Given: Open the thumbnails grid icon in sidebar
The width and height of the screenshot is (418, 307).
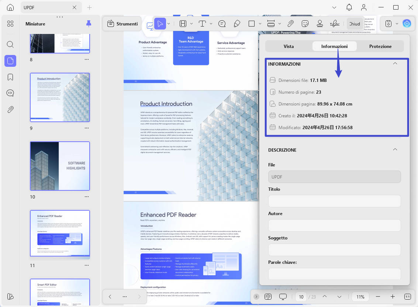Looking at the screenshot, I should (x=10, y=24).
